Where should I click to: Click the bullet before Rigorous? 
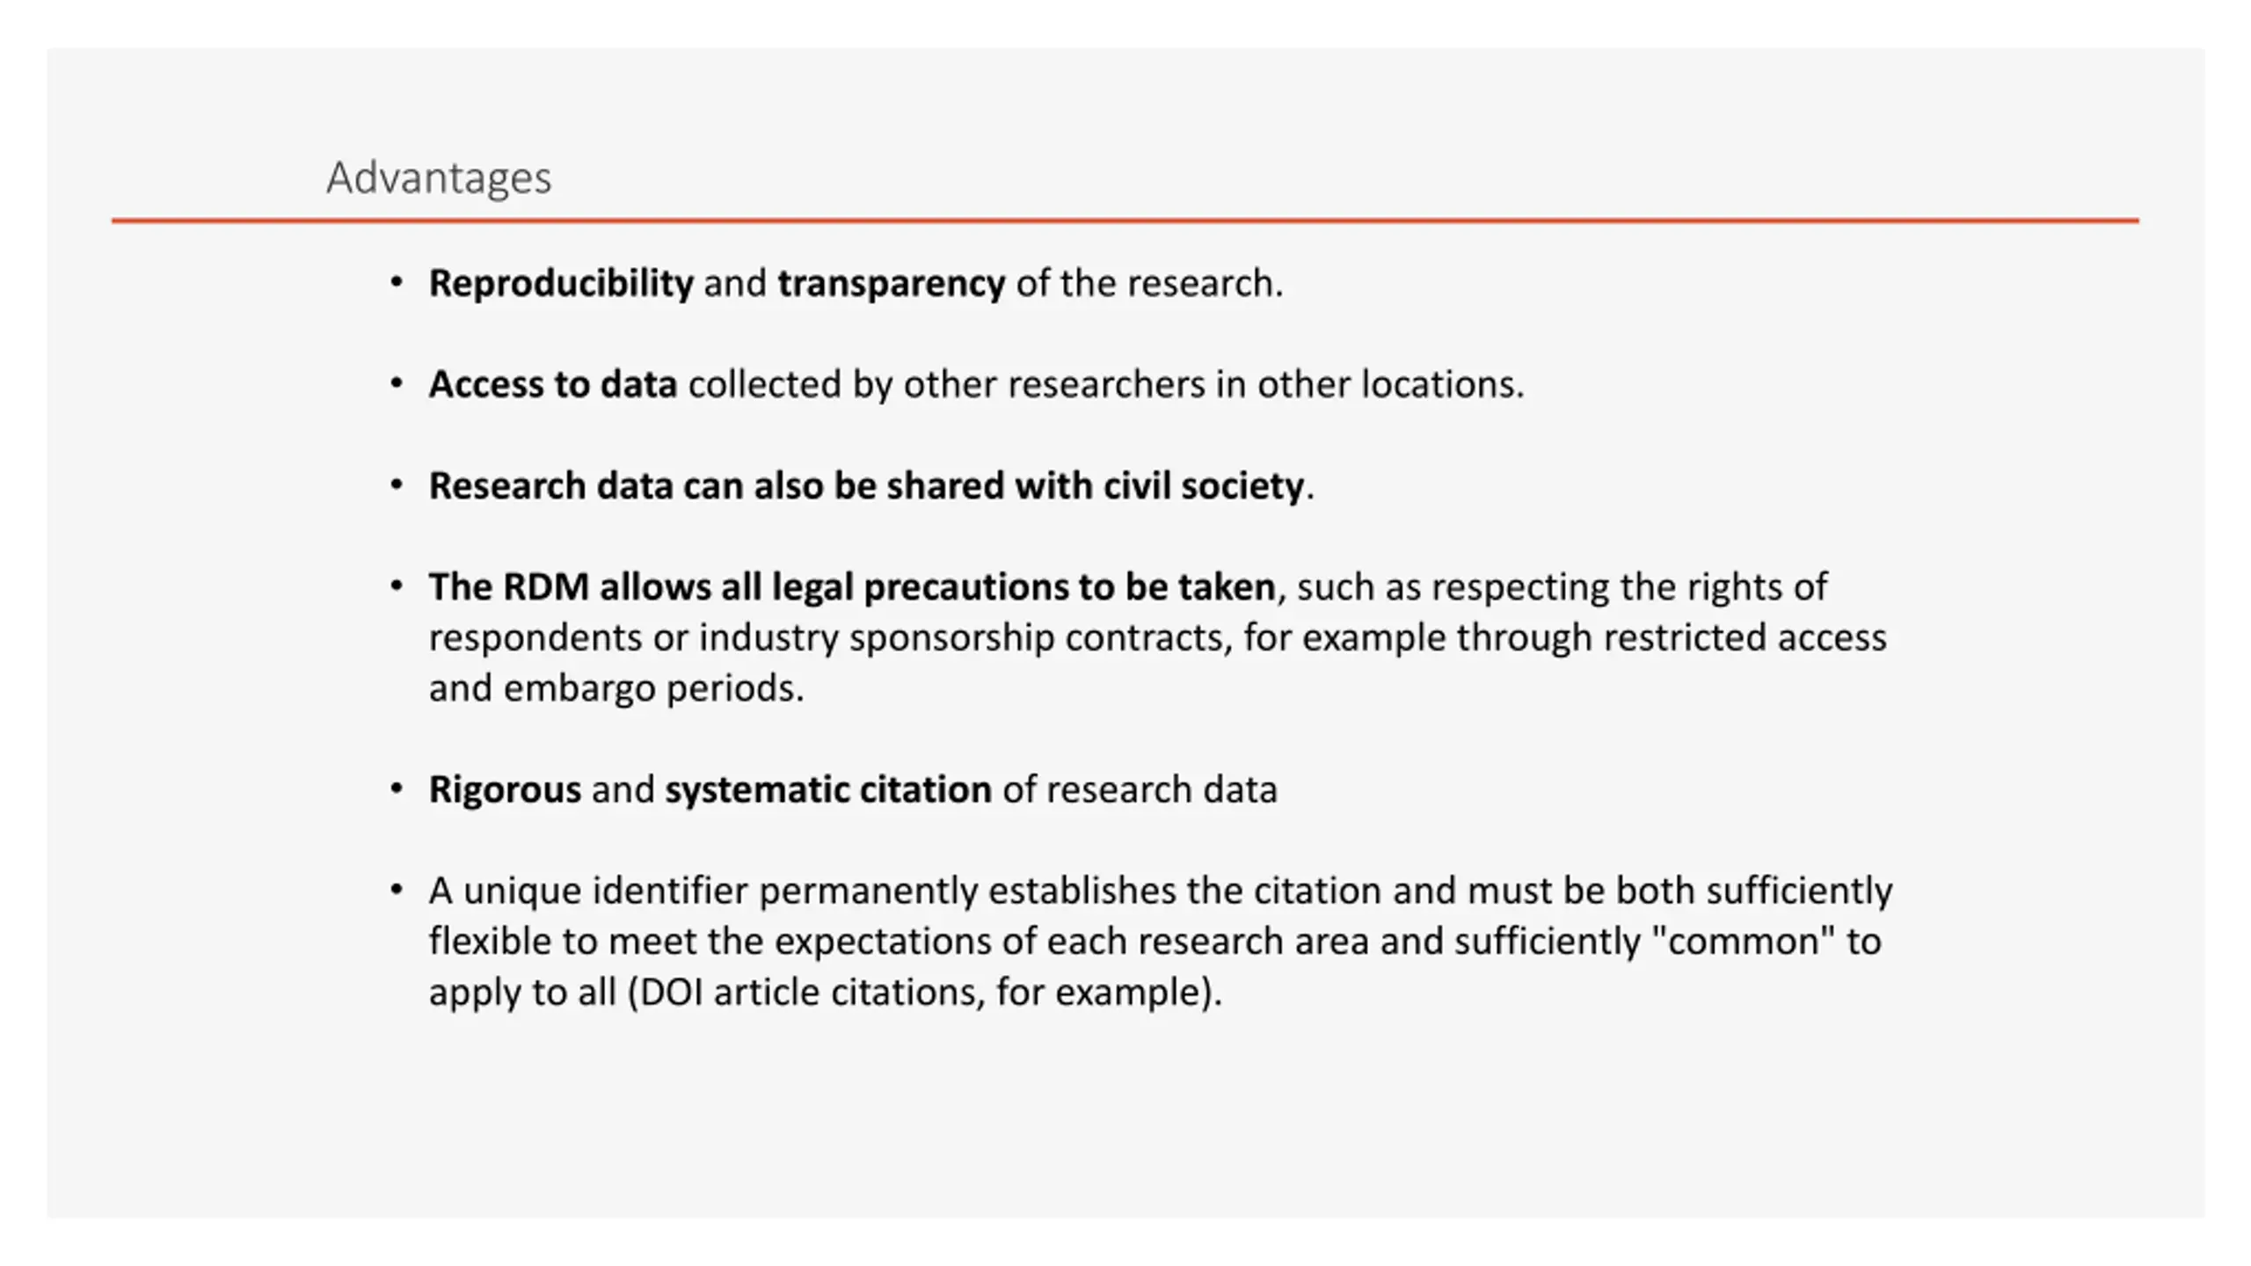tap(397, 789)
